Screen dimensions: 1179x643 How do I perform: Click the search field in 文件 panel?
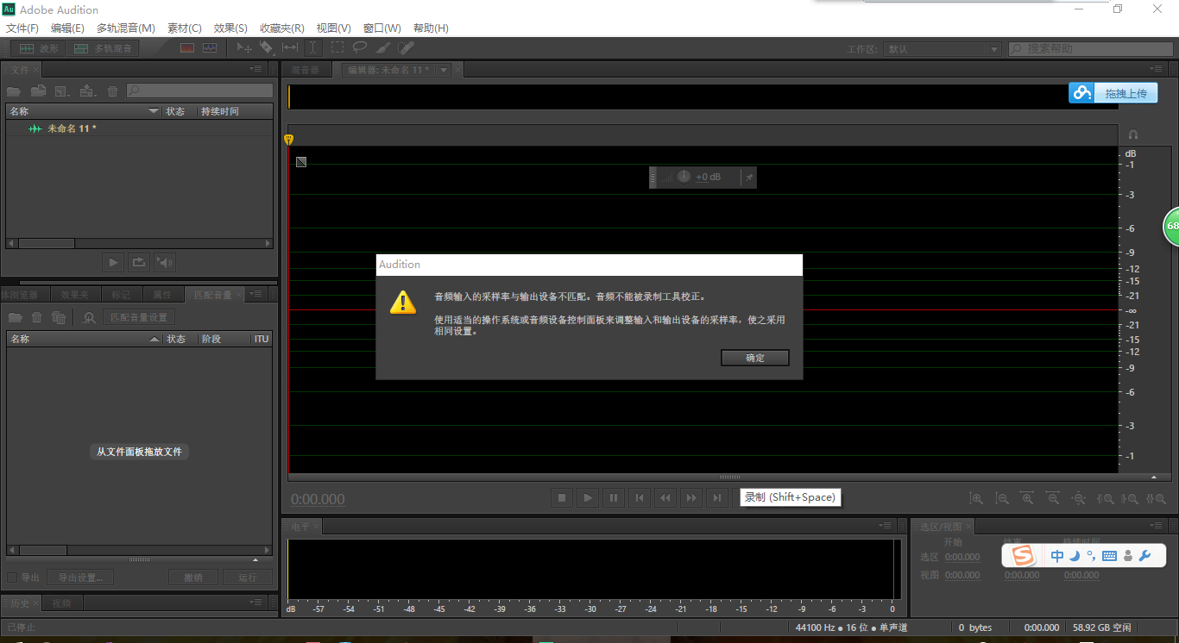coord(200,91)
